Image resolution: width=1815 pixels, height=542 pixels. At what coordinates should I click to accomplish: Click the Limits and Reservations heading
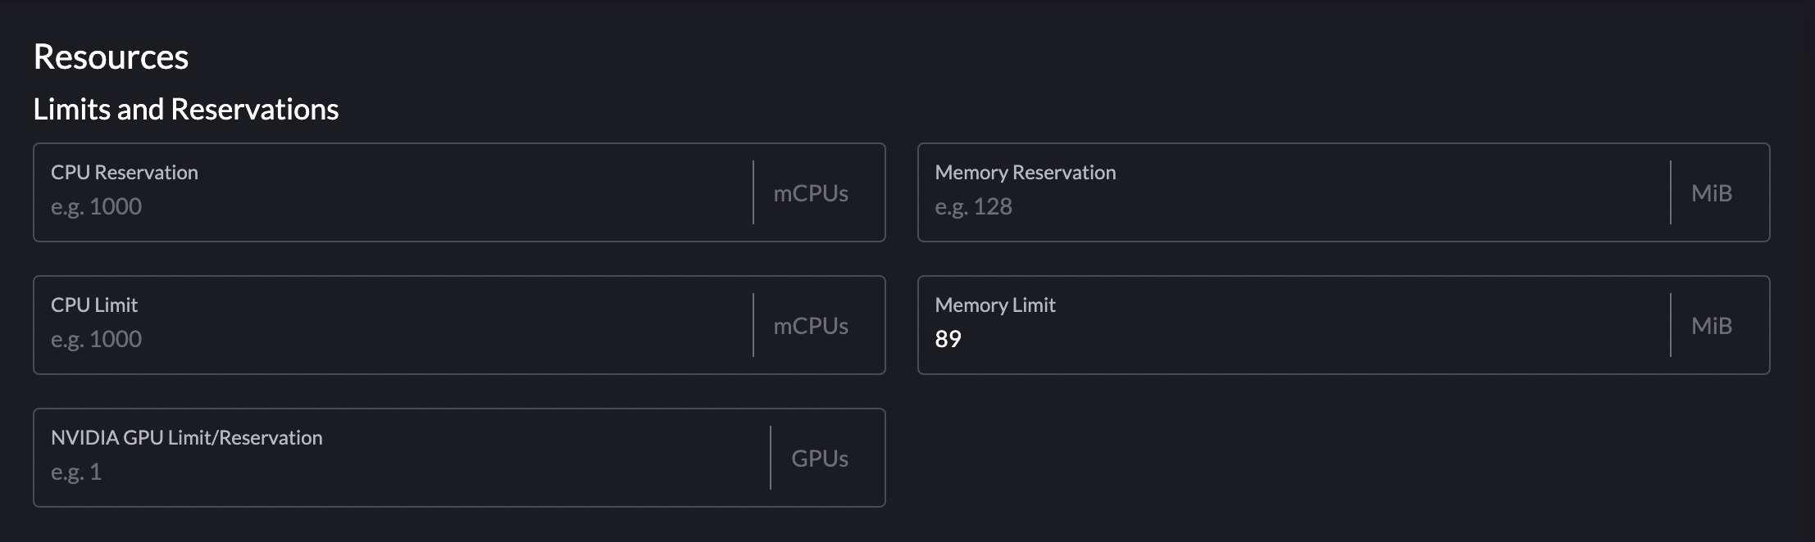coord(186,108)
